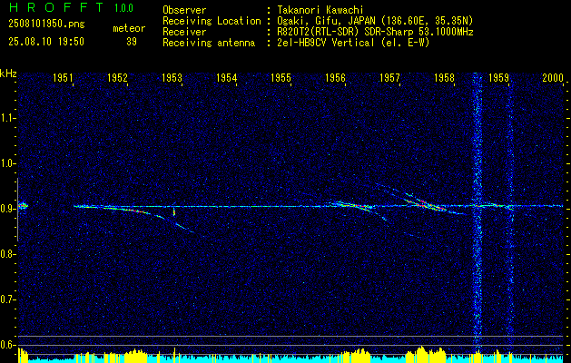
Task: Click the R820T2(RTL-SDR) receiver details
Action: (x=375, y=32)
